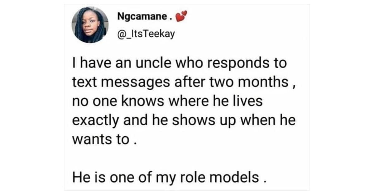The height and width of the screenshot is (195, 374).
Task: Click the round profile avatar photo
Action: 90,25
